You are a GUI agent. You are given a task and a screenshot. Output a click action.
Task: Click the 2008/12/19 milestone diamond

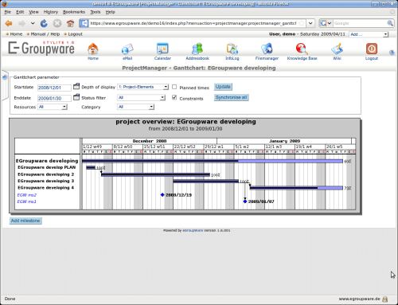coord(162,195)
